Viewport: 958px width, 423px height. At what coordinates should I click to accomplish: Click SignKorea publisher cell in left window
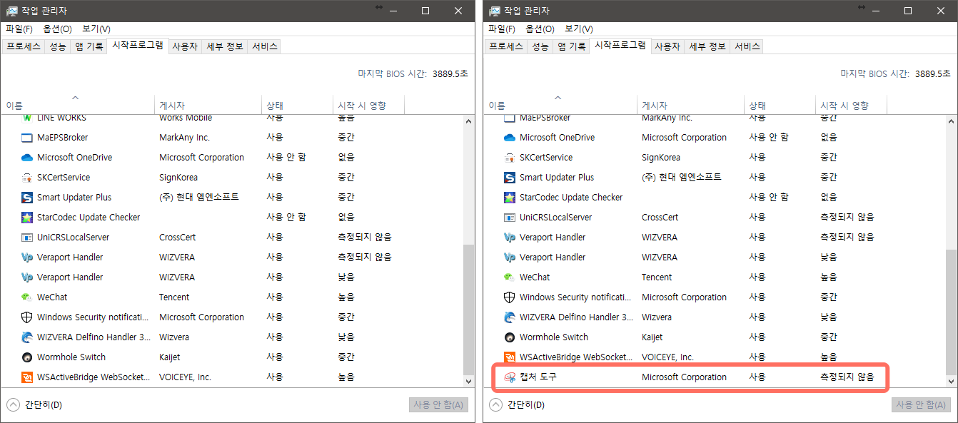click(x=178, y=178)
